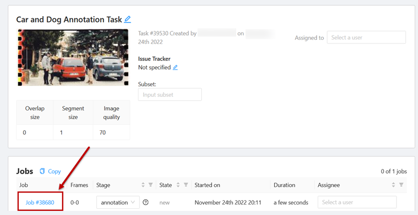Filter the State column
This screenshot has height=215, width=418.
186,185
